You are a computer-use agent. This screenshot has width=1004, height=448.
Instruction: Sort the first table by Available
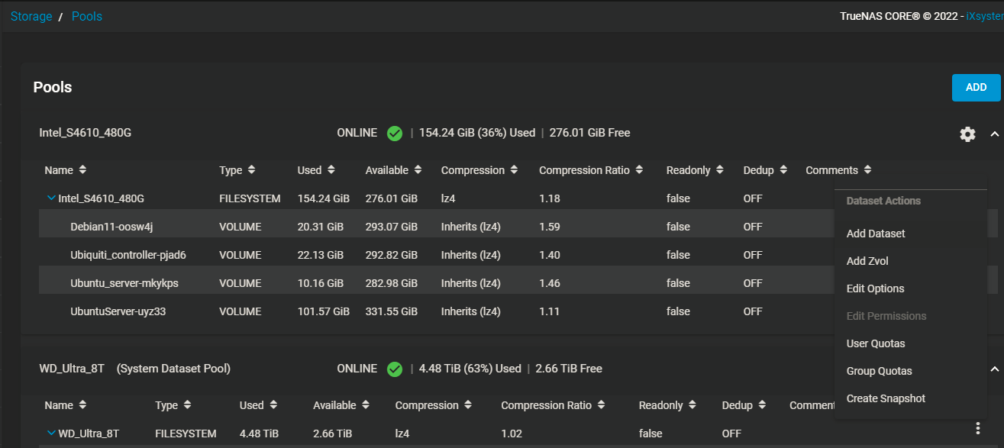[x=394, y=170]
